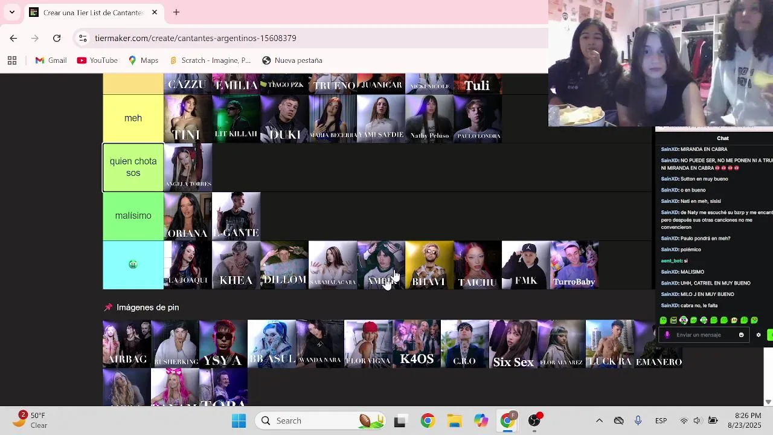Click the browser back arrow
773x435 pixels.
click(x=13, y=38)
